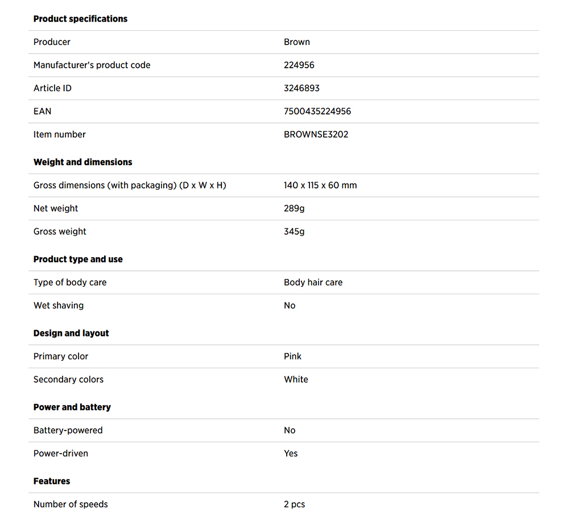Click the Net weight value 289g

point(294,209)
